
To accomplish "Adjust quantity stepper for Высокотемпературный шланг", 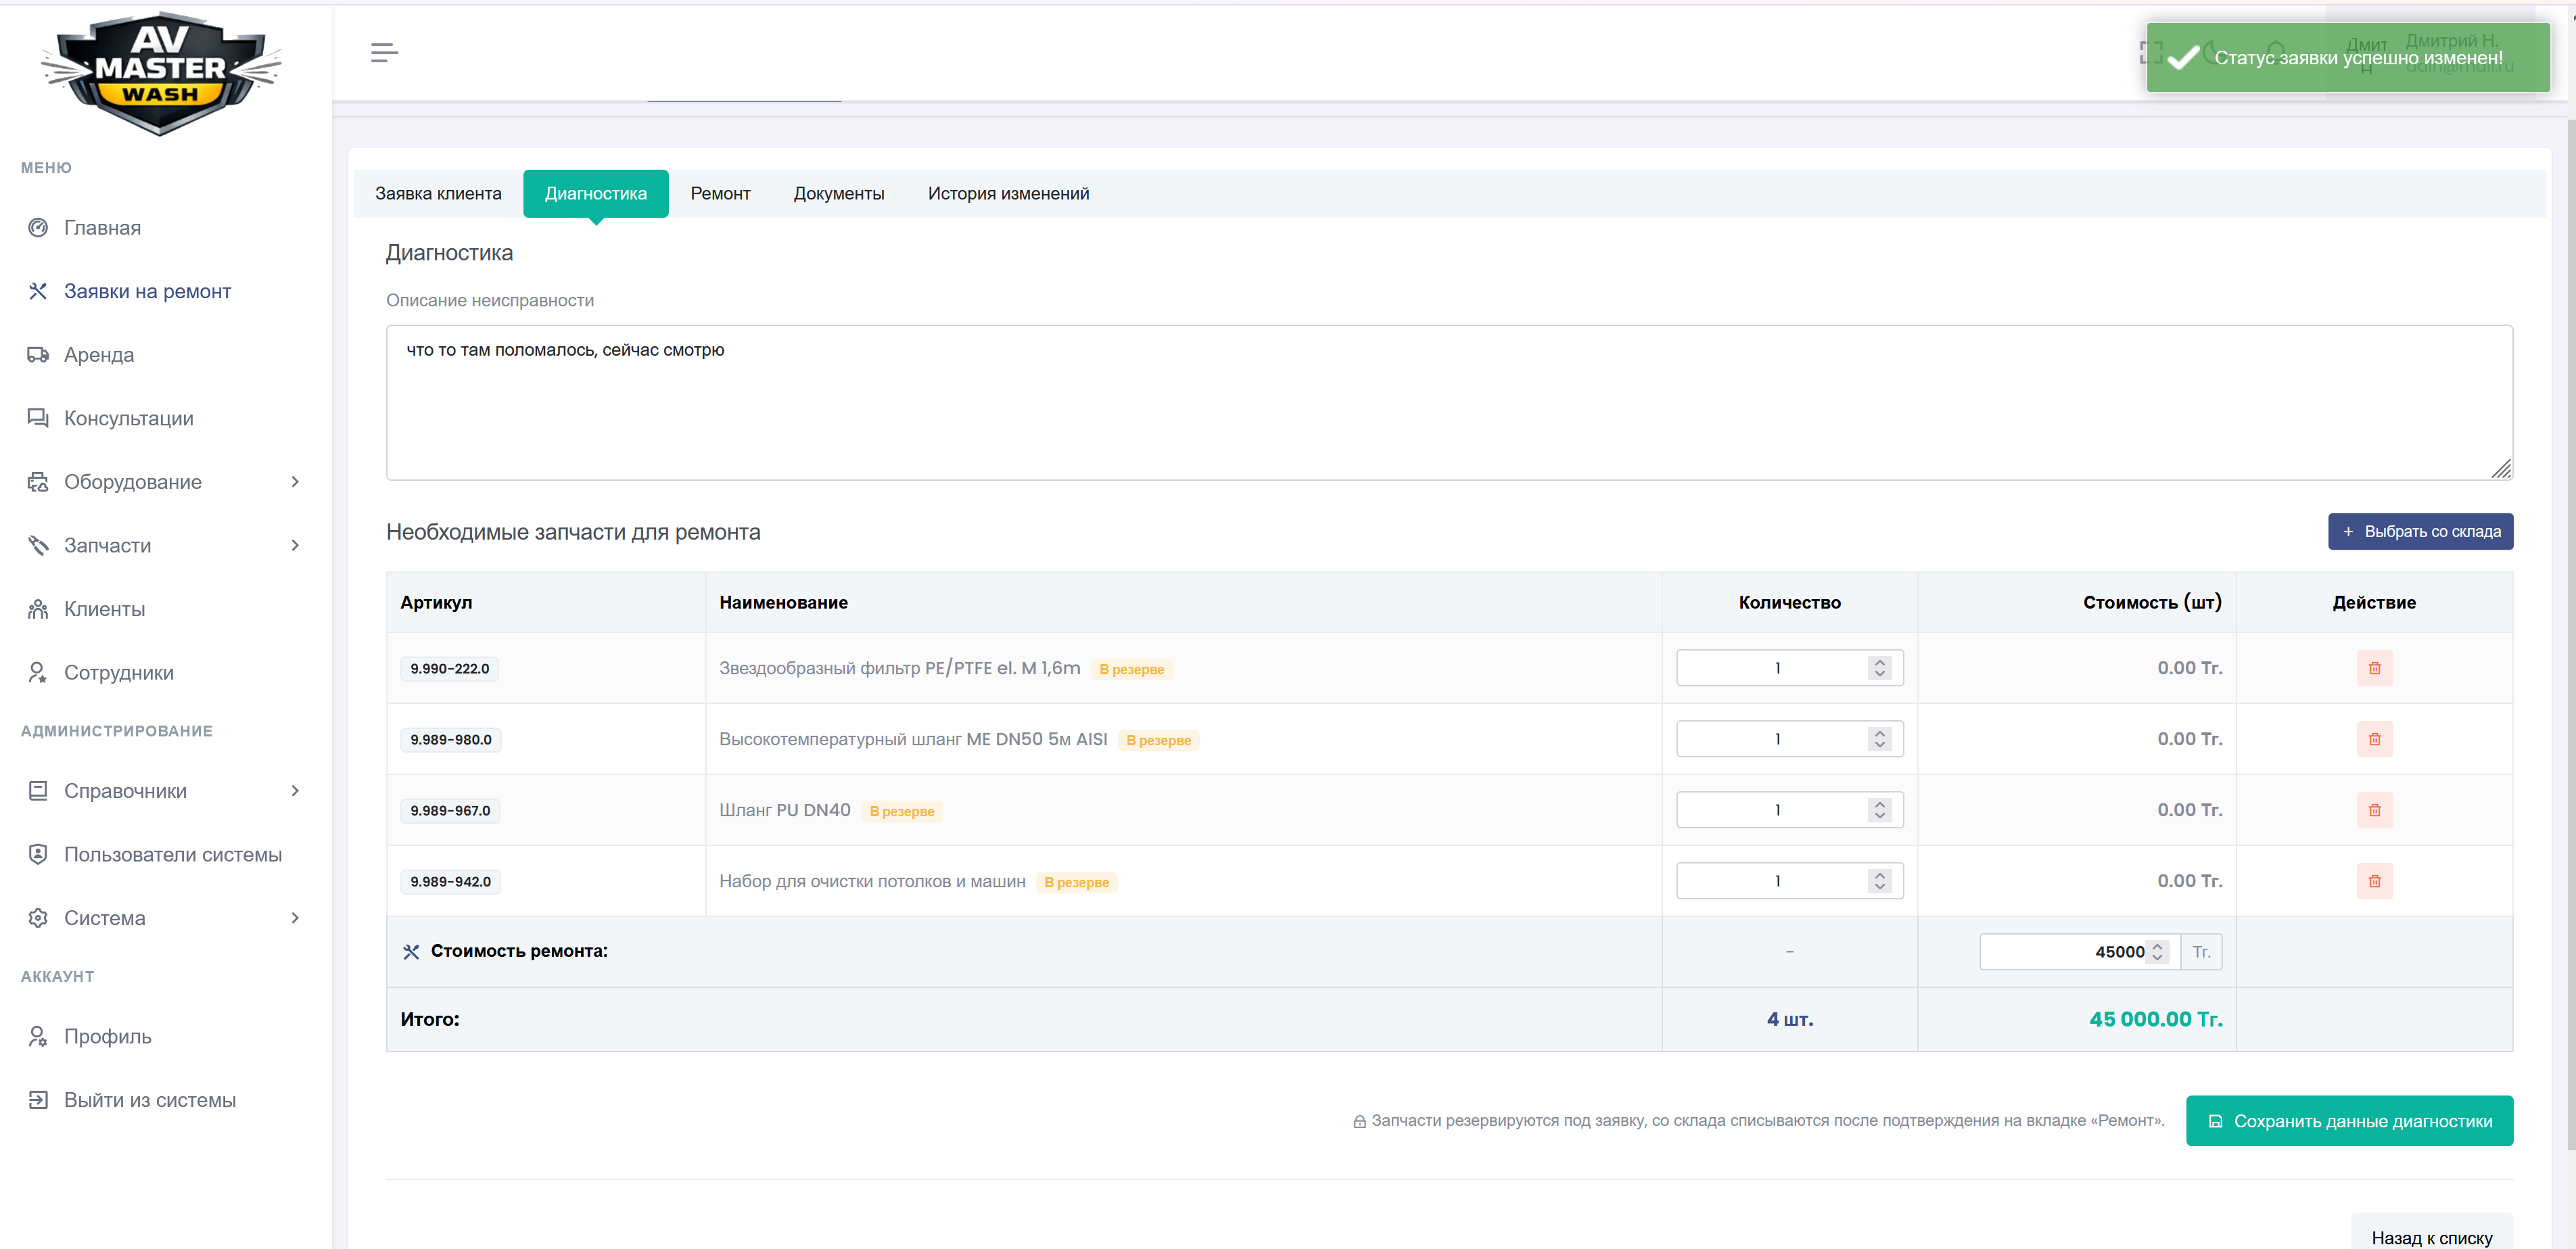I will coord(1879,739).
